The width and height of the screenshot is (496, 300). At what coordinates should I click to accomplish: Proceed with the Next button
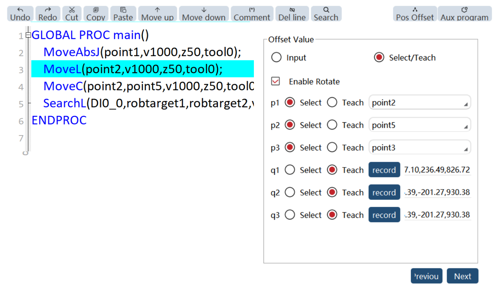point(462,276)
